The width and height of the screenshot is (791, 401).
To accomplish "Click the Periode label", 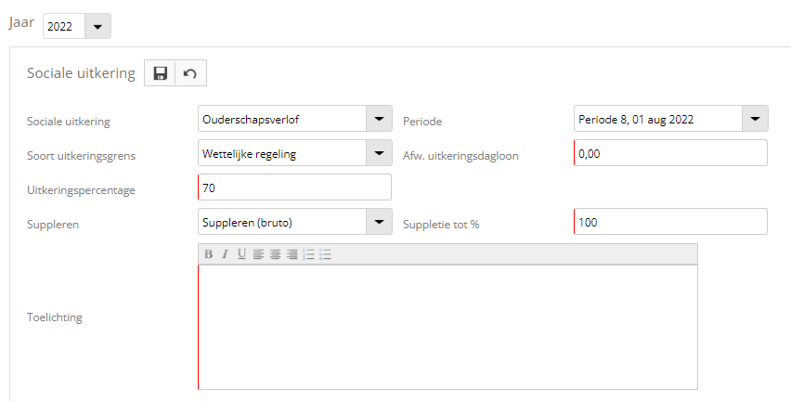I will coord(422,122).
